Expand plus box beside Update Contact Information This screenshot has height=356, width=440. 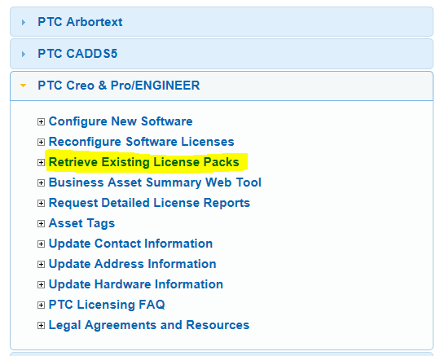pyautogui.click(x=41, y=244)
